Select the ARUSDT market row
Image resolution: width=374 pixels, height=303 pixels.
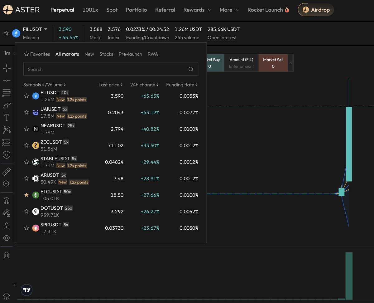click(x=111, y=178)
